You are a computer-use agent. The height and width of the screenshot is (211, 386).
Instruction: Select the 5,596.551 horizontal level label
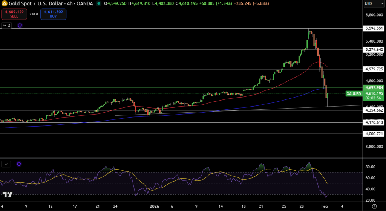click(x=374, y=28)
